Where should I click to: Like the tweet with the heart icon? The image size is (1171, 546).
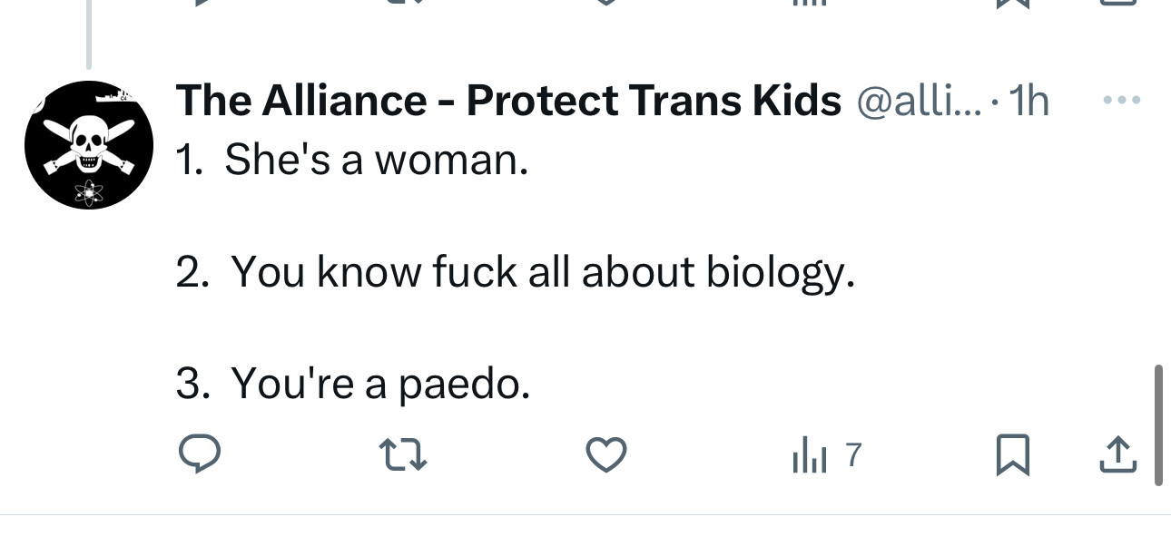click(606, 454)
